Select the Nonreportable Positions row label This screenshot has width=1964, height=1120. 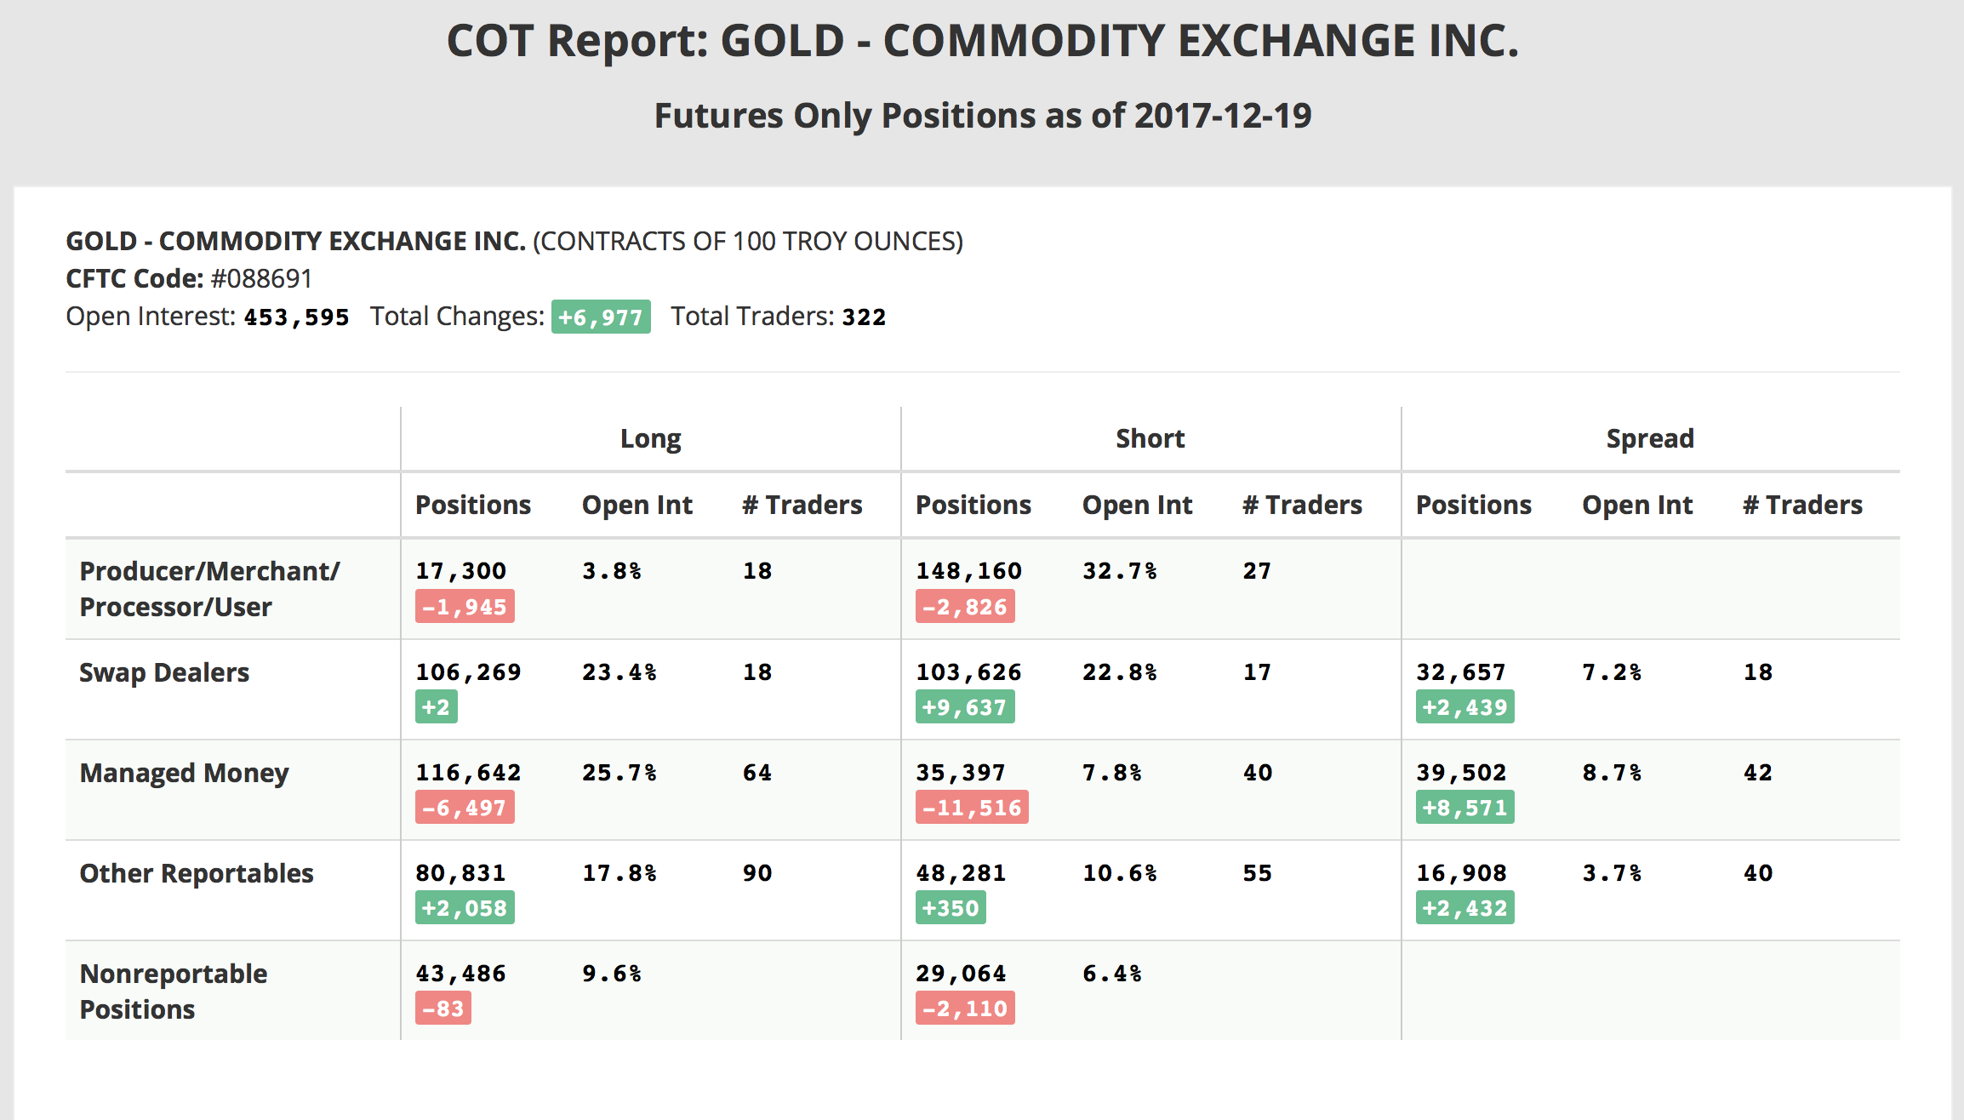click(x=174, y=991)
